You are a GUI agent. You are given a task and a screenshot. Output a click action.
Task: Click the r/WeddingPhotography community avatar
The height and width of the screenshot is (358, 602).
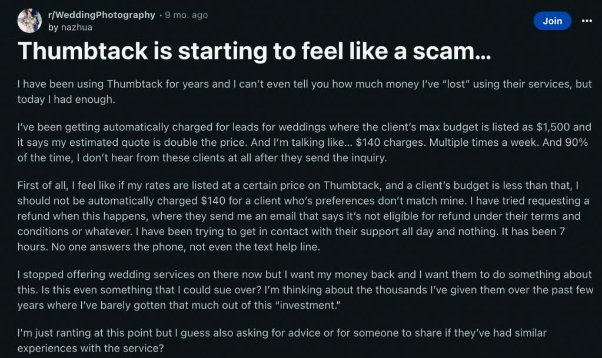(x=29, y=21)
